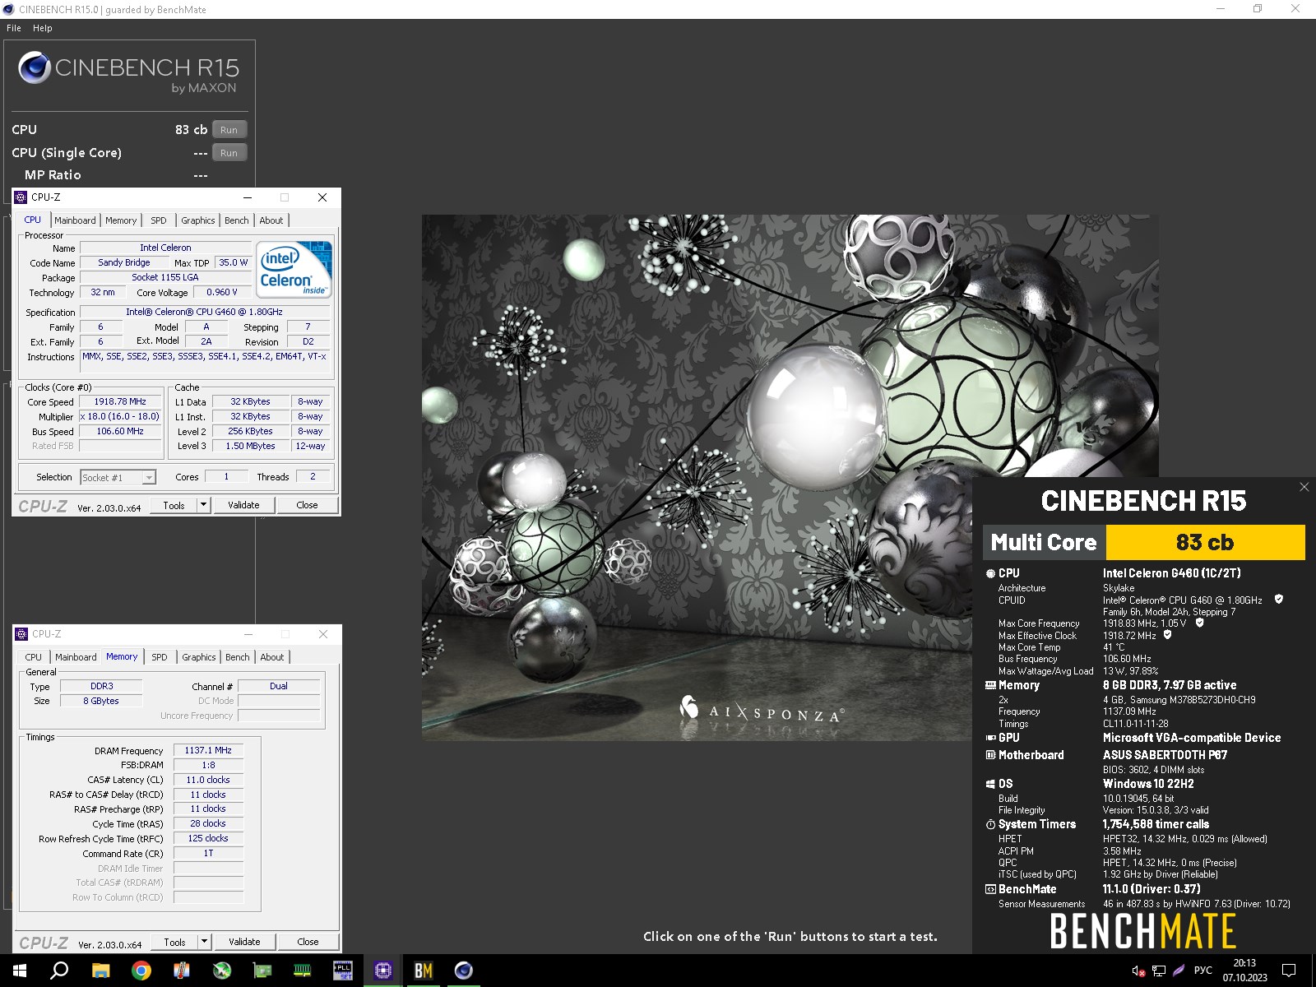This screenshot has height=987, width=1316.
Task: Open PLL SET taskbar application
Action: [342, 971]
